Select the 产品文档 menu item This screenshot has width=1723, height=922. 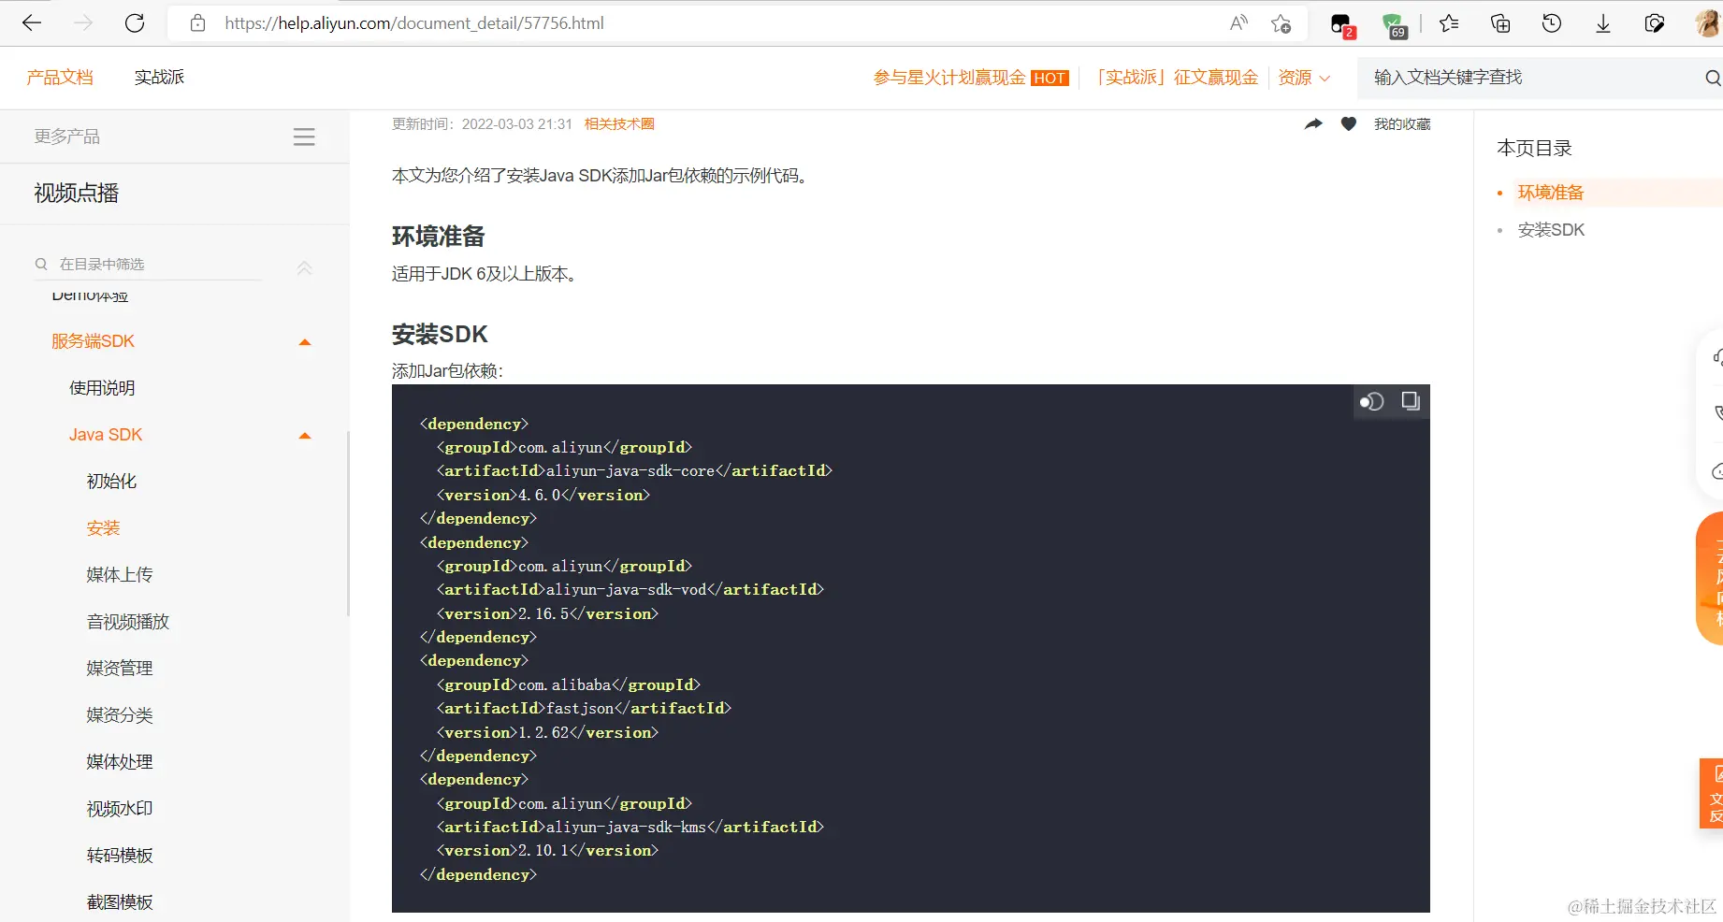(60, 77)
